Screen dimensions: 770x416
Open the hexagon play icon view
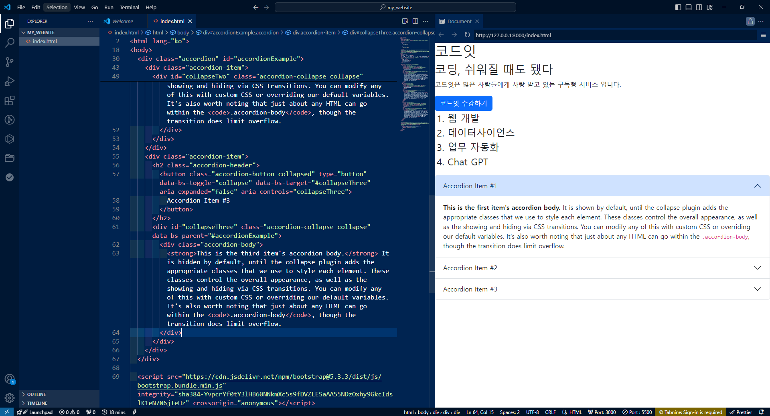(10, 139)
